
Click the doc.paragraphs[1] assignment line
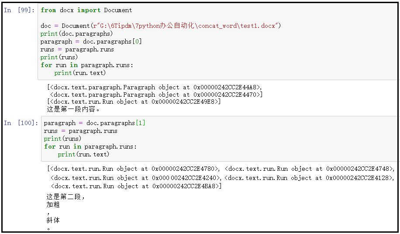[x=94, y=123]
